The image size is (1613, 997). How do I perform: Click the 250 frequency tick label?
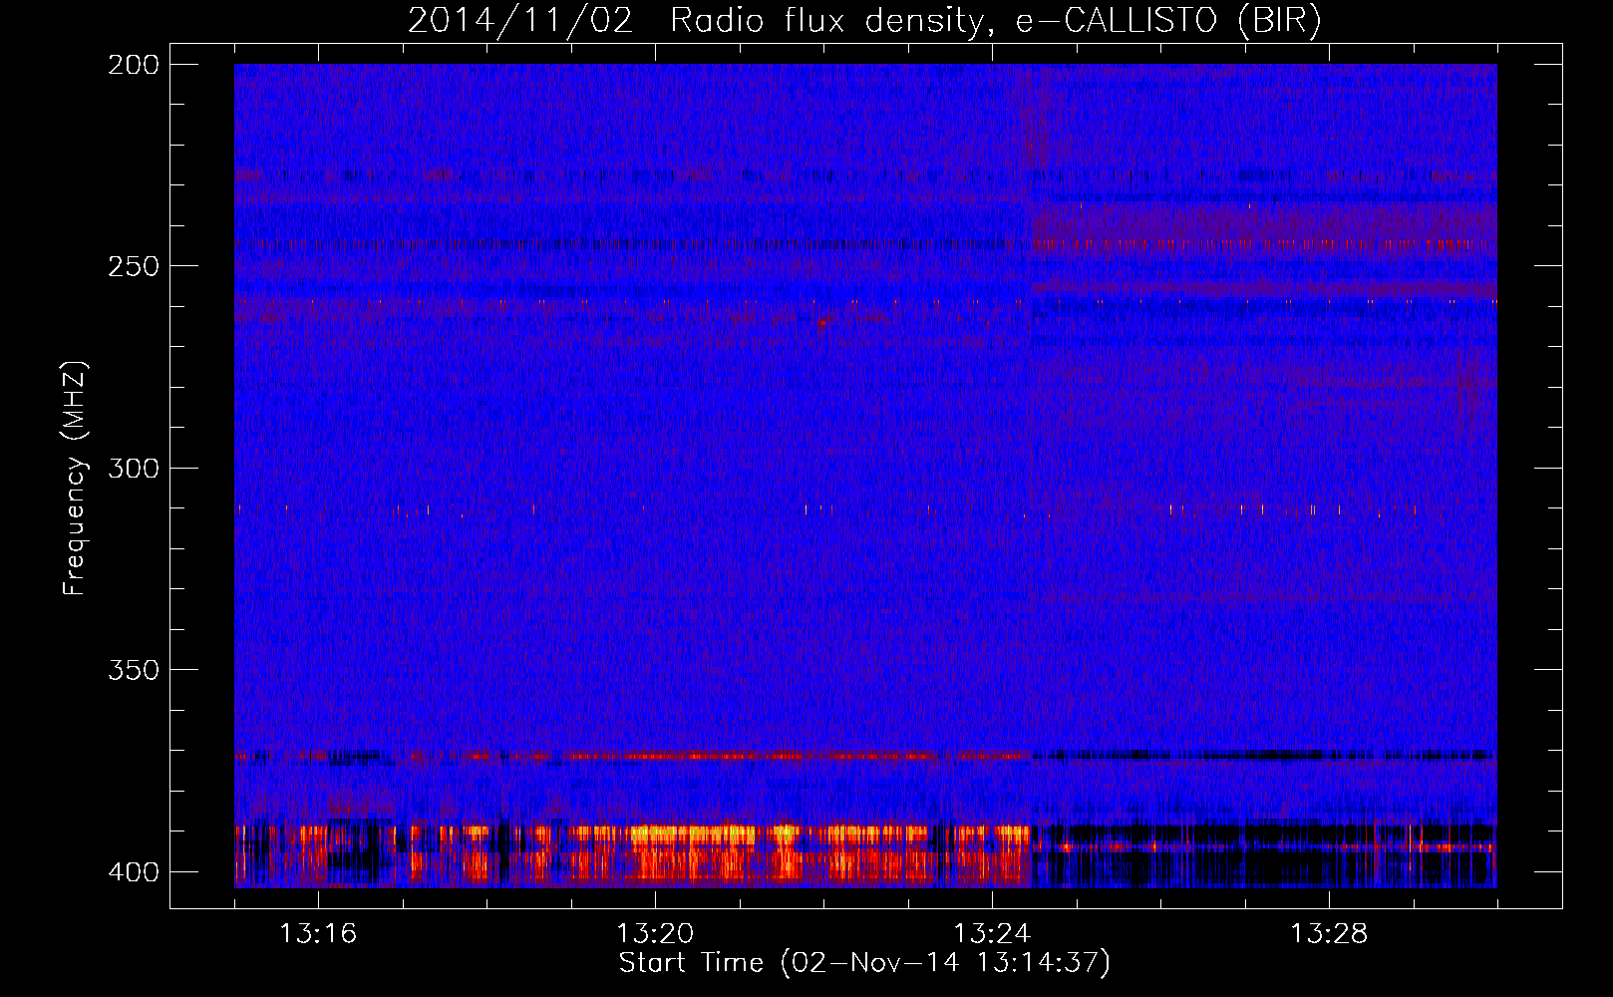tap(134, 266)
